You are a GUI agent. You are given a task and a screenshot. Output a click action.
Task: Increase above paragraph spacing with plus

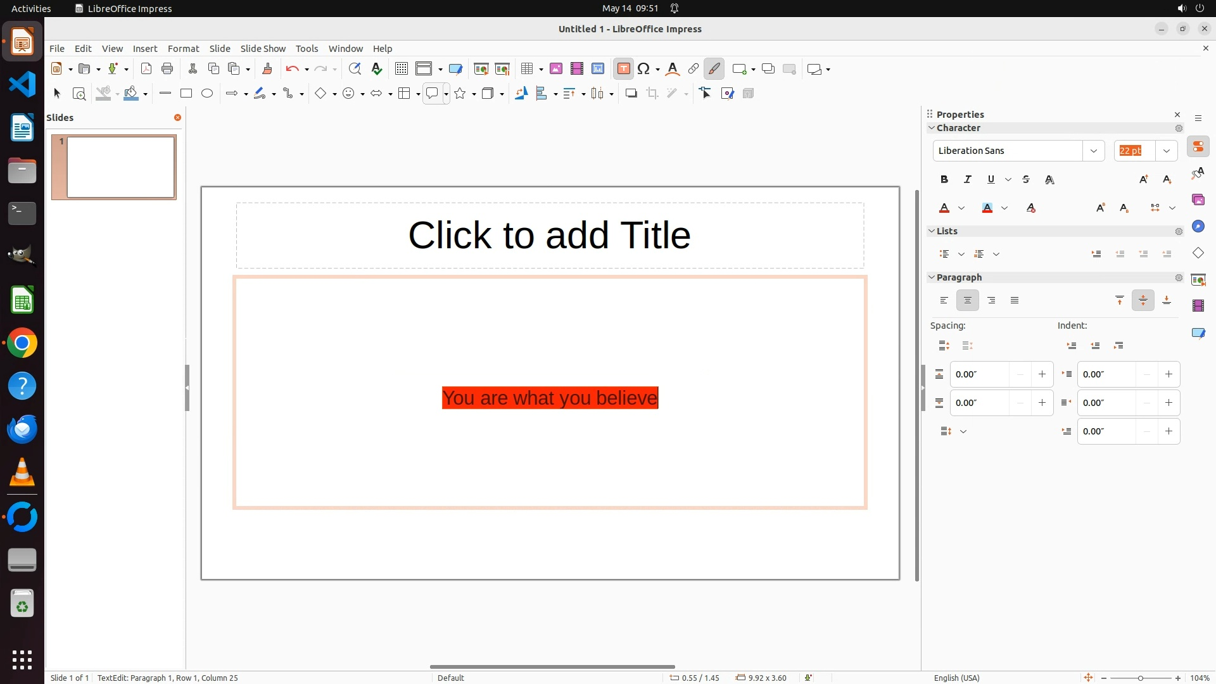(x=1042, y=374)
